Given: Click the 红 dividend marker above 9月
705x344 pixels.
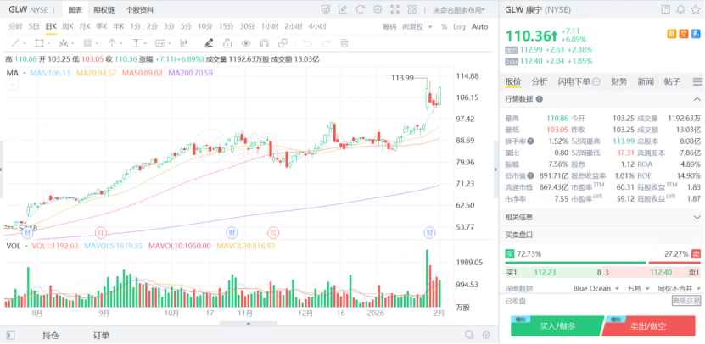Looking at the screenshot, I should pos(101,233).
